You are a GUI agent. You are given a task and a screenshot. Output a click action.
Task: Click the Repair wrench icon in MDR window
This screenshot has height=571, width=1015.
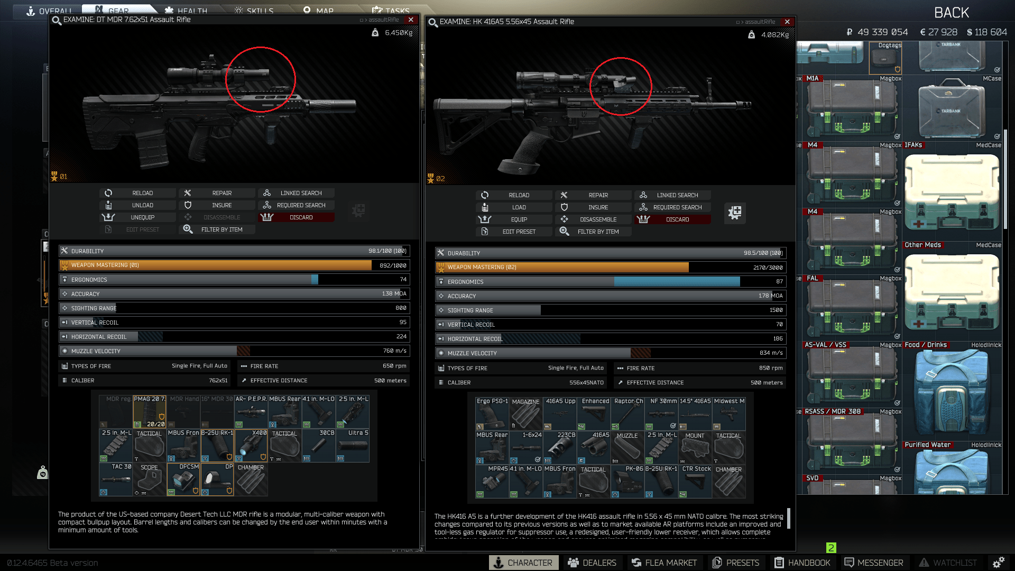(188, 193)
